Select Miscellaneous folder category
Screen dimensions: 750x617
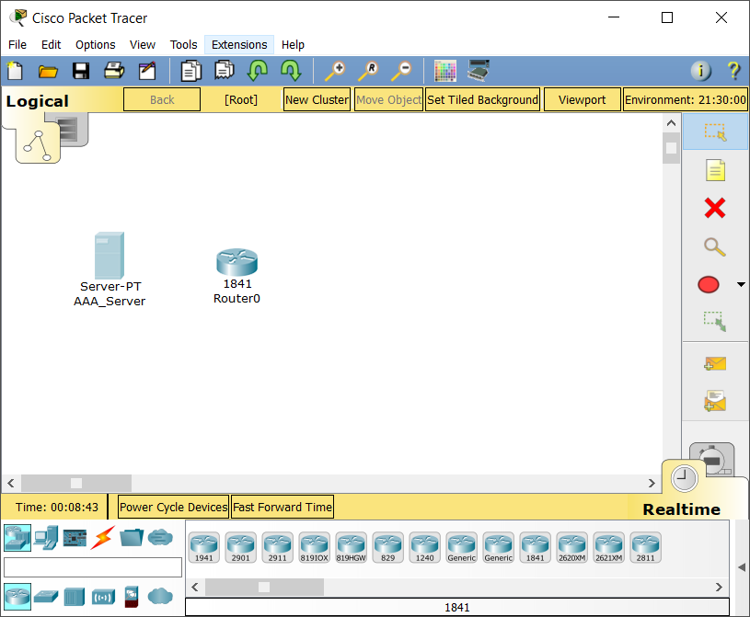point(132,538)
